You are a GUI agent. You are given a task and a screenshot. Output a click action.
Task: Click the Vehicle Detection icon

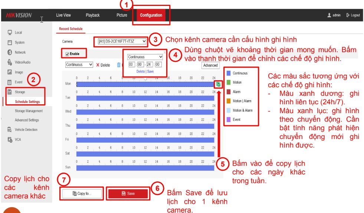pos(10,130)
